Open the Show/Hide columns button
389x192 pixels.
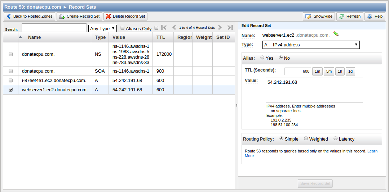coord(319,16)
